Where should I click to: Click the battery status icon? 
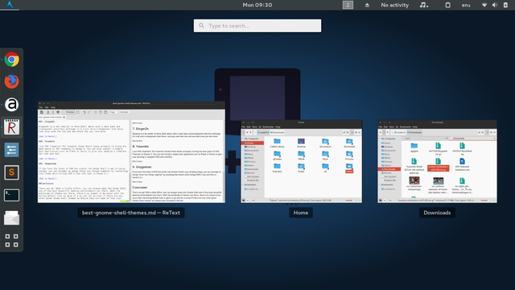[505, 5]
